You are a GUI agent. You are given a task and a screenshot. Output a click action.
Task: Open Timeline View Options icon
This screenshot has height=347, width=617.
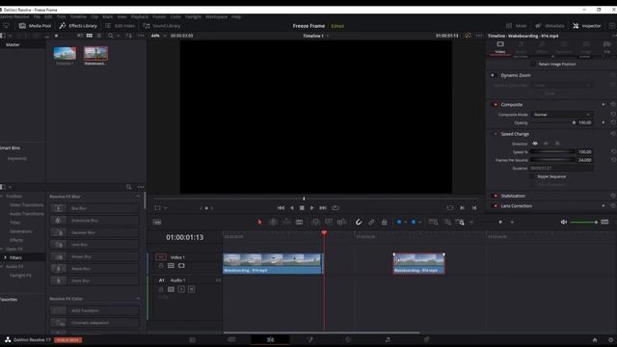156,223
